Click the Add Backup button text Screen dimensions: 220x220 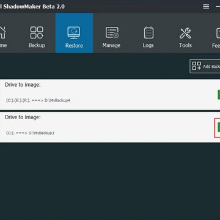(211, 67)
